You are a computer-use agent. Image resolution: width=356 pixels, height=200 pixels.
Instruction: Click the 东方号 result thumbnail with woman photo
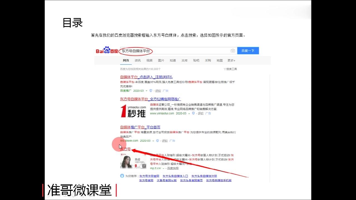(133, 161)
